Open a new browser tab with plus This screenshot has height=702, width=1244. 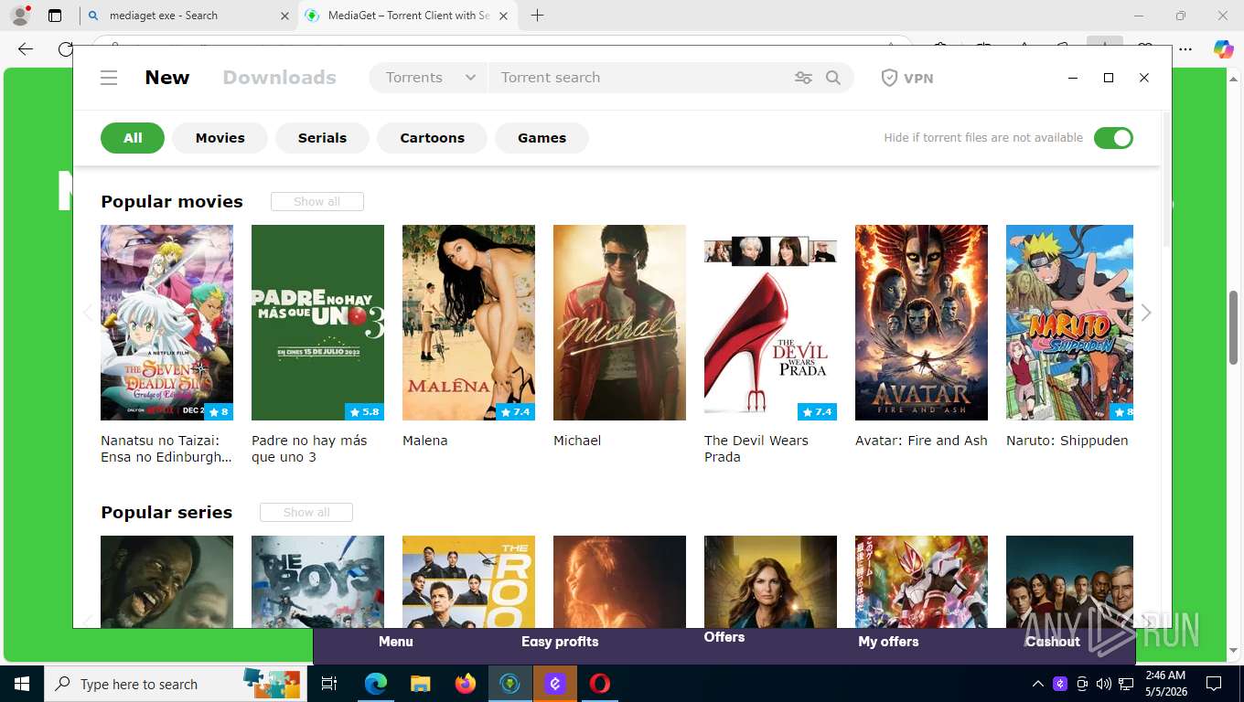pyautogui.click(x=537, y=16)
